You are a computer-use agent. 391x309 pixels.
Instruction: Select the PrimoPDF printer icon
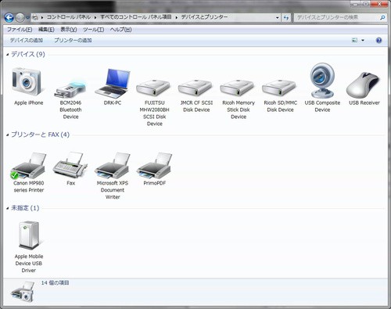point(154,166)
